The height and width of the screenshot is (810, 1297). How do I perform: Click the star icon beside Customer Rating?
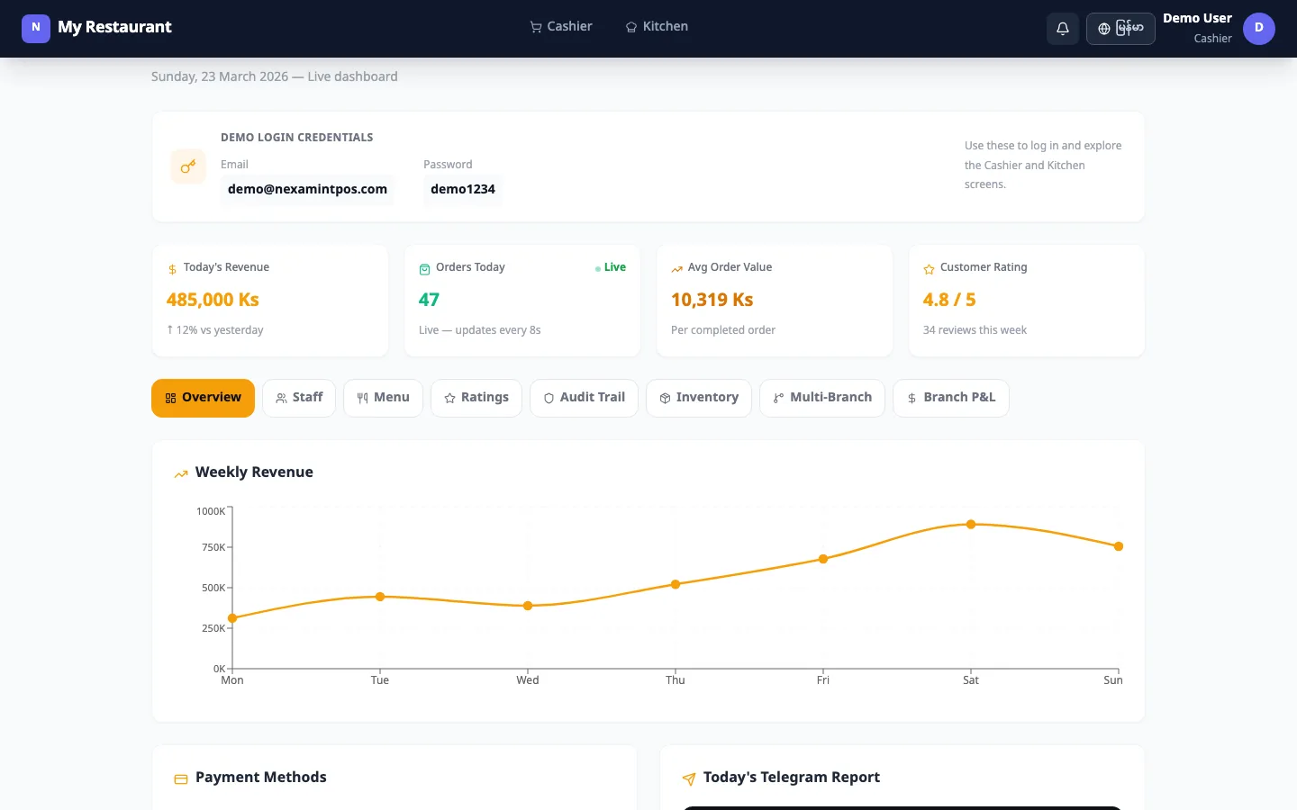pos(929,269)
